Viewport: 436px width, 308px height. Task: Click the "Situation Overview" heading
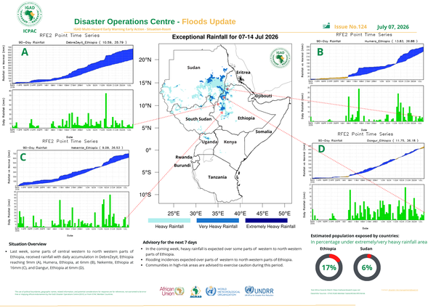(x=28, y=244)
